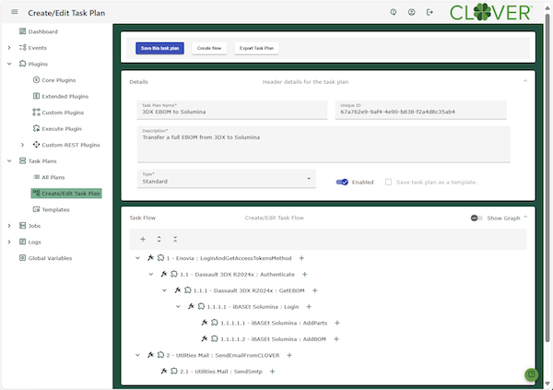Click plugin puzzle icon of AddParts row
This screenshot has width=553, height=390.
click(x=215, y=323)
